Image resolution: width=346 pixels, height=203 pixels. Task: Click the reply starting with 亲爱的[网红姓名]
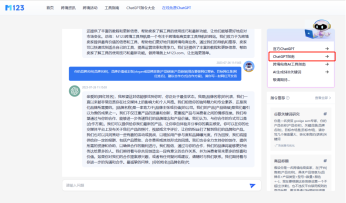168,129
